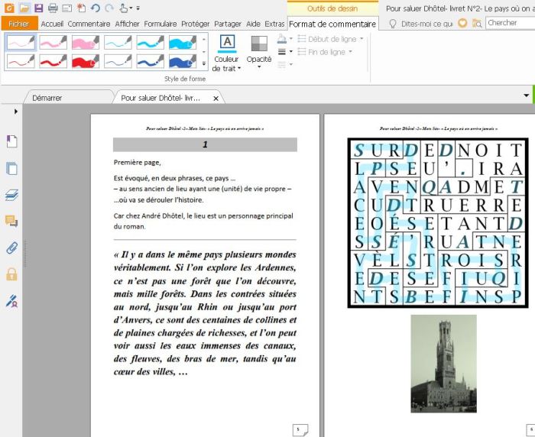The height and width of the screenshot is (437, 535).
Task: Redo the last undone action
Action: click(109, 8)
